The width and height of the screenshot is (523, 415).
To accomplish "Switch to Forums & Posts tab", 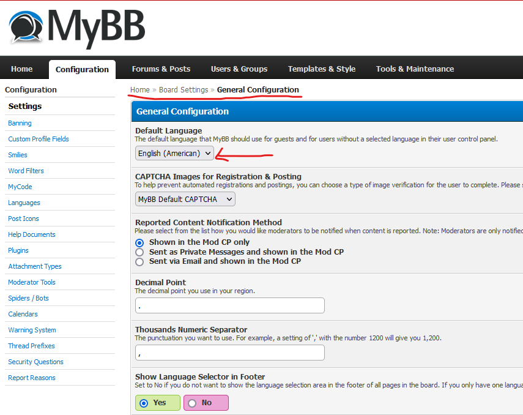I will pos(161,69).
